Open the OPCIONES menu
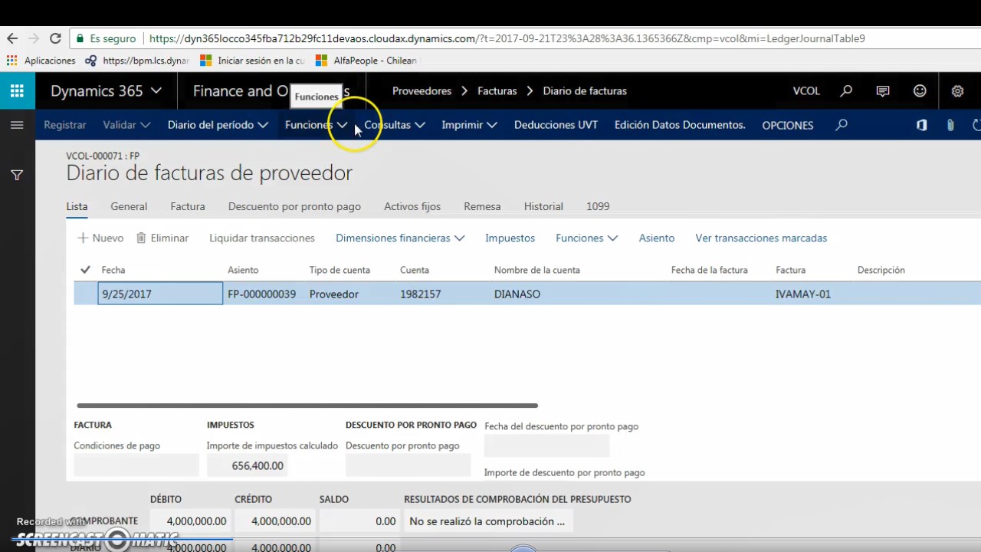Viewport: 981px width, 552px height. point(788,125)
